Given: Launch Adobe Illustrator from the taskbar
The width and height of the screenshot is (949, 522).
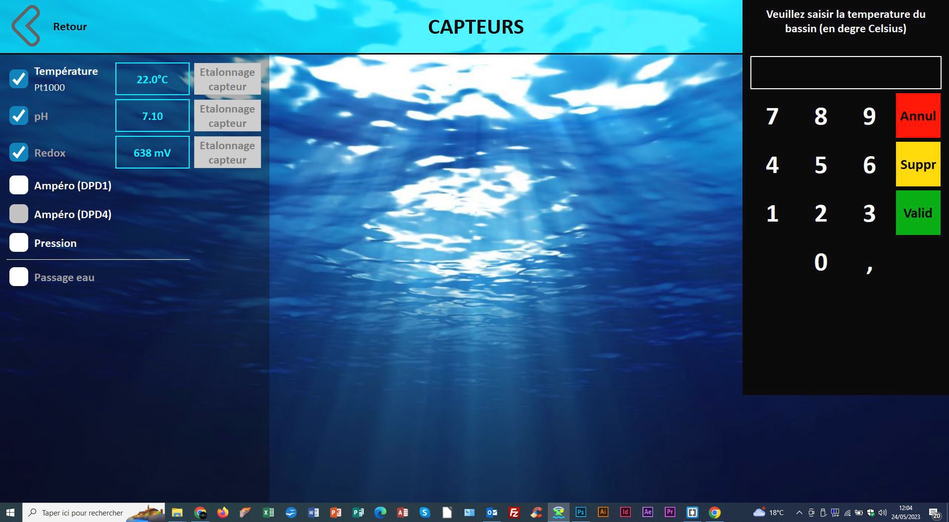Looking at the screenshot, I should (603, 513).
